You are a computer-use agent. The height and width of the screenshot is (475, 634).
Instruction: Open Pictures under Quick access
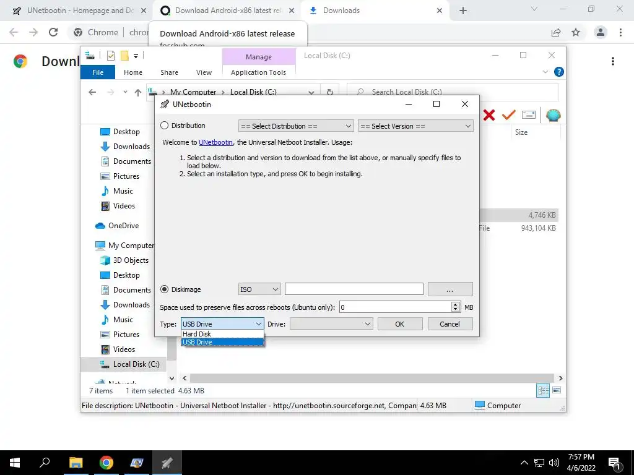119,176
